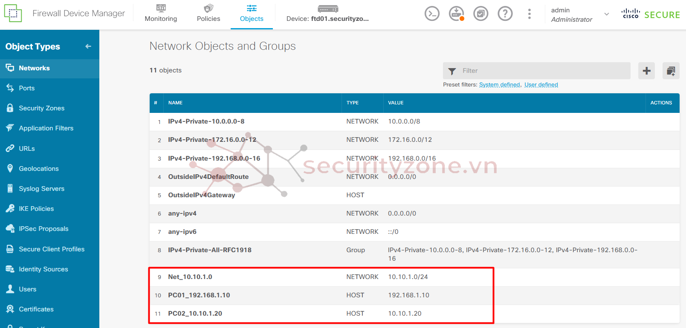Click the Users person icon
The image size is (686, 328).
pyautogui.click(x=10, y=289)
